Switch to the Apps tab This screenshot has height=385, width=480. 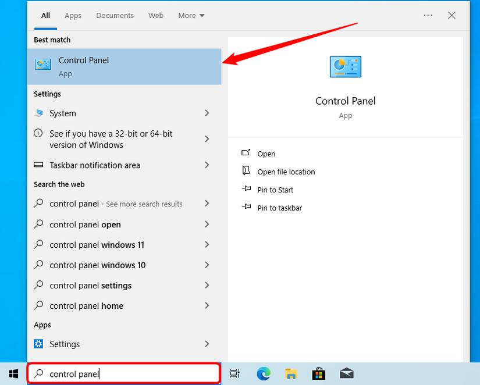tap(73, 16)
